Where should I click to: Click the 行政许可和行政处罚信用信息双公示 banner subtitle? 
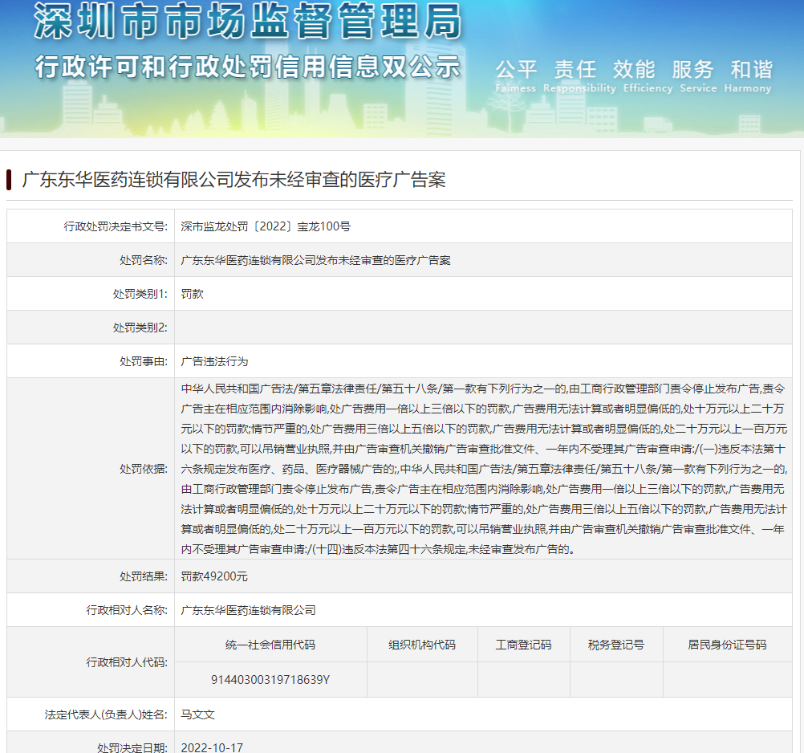[247, 66]
